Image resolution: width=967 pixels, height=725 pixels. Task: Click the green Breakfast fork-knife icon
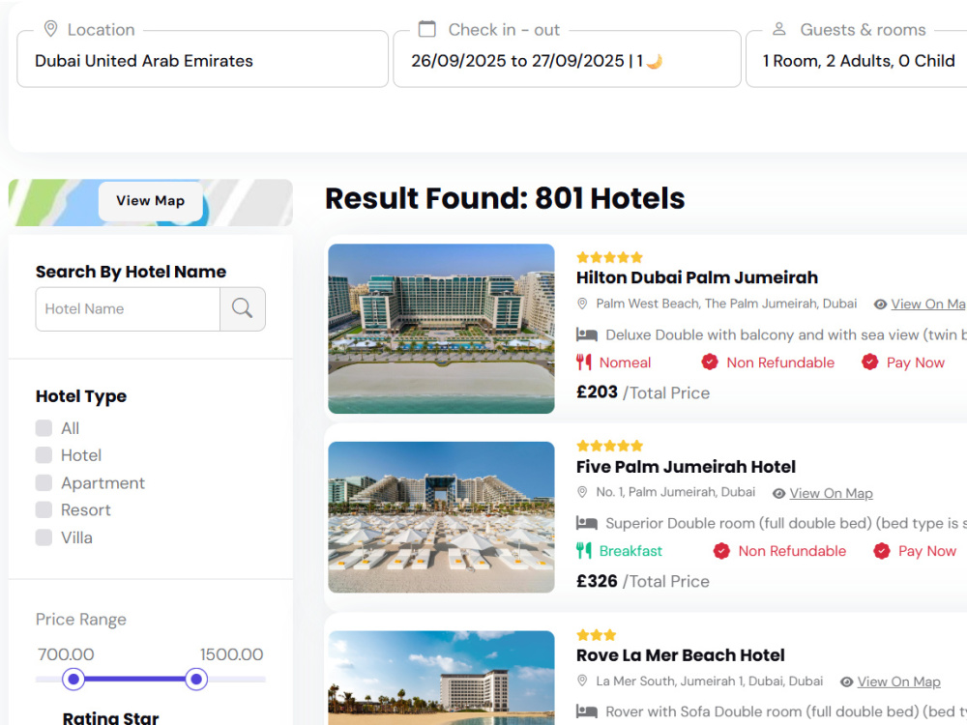(x=583, y=551)
